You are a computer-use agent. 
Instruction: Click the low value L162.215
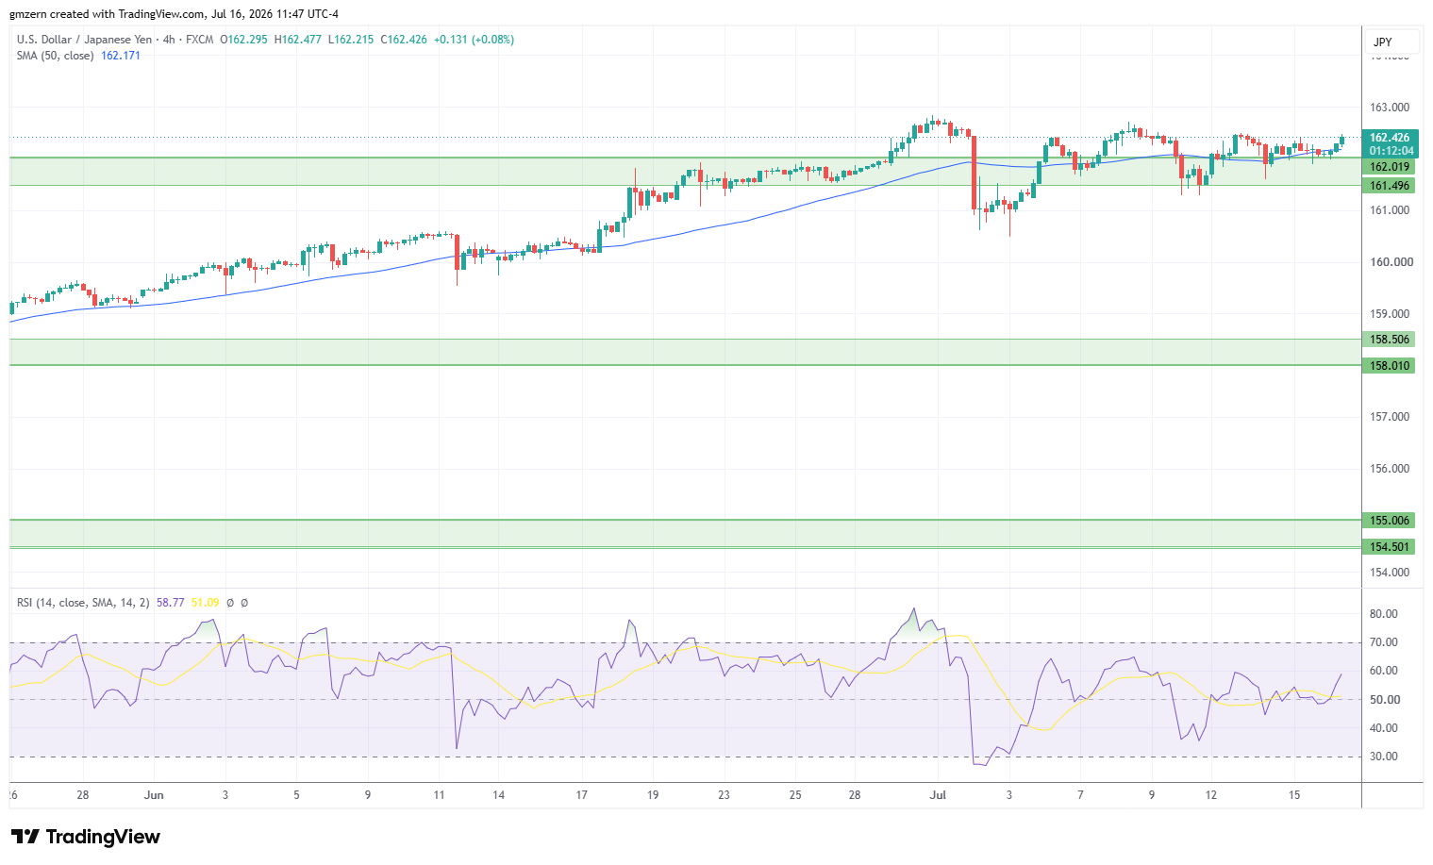click(350, 40)
